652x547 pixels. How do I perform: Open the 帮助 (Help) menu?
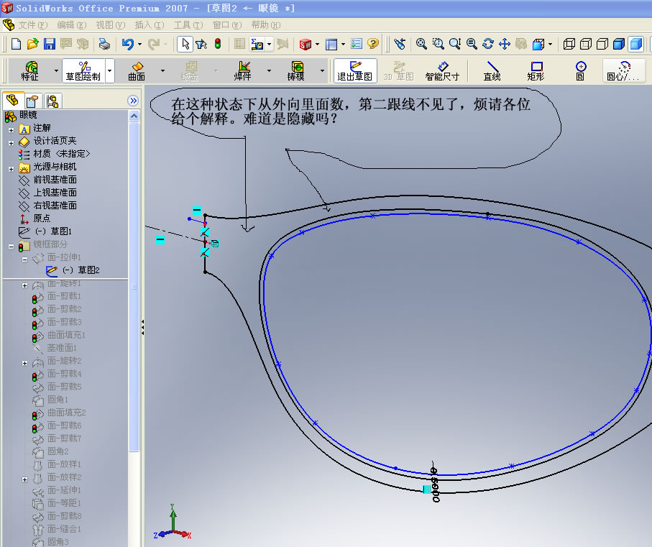266,25
